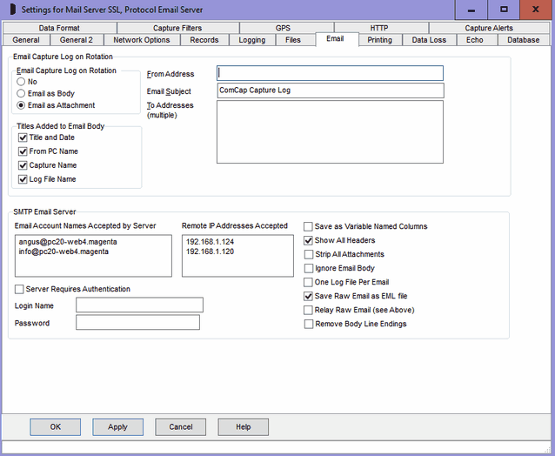Switch to the Echo tab
The height and width of the screenshot is (456, 555).
[x=475, y=40]
